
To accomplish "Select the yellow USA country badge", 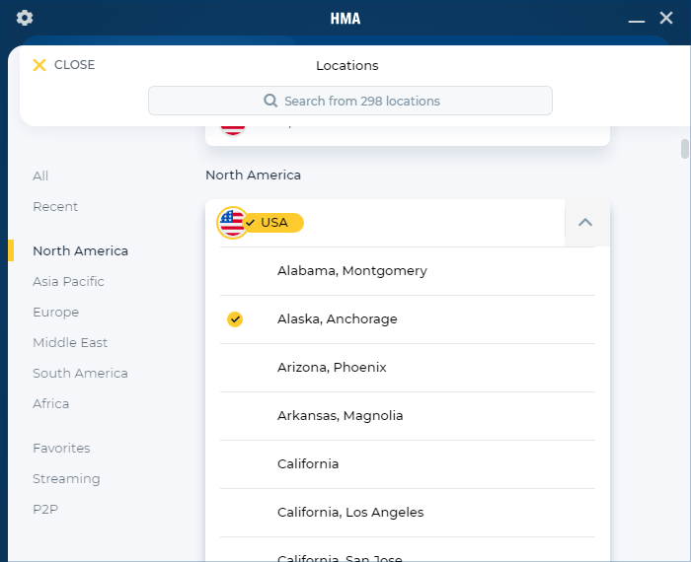I will 273,223.
